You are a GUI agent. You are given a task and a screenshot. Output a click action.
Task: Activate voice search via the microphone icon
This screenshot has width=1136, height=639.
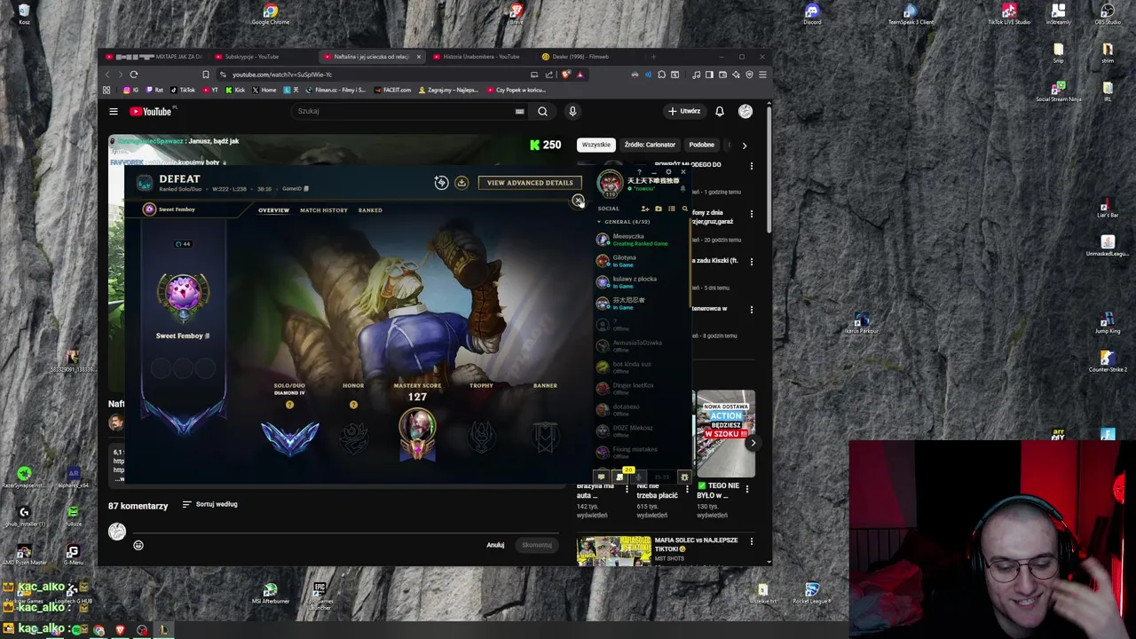pyautogui.click(x=572, y=111)
